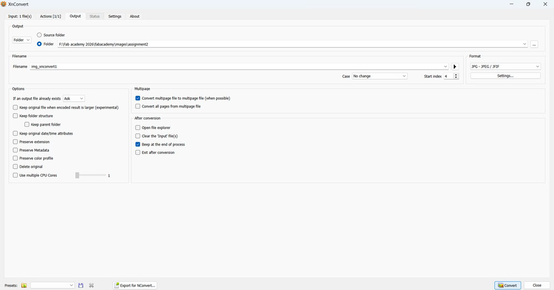
Task: Click the format Settings... button
Action: pyautogui.click(x=505, y=76)
